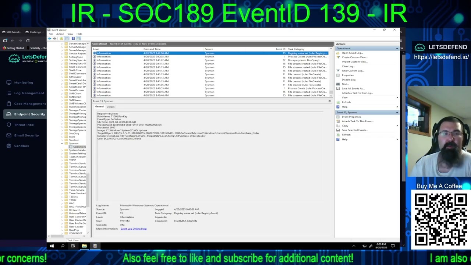Click Filter Current Log funnel icon
The image size is (471, 265).
coord(338,71)
